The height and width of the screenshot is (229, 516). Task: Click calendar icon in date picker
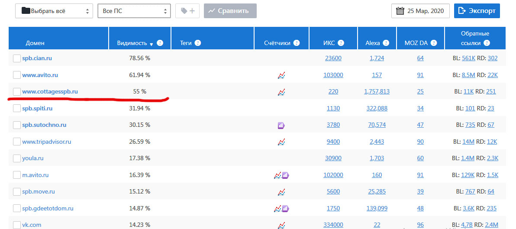pyautogui.click(x=400, y=11)
